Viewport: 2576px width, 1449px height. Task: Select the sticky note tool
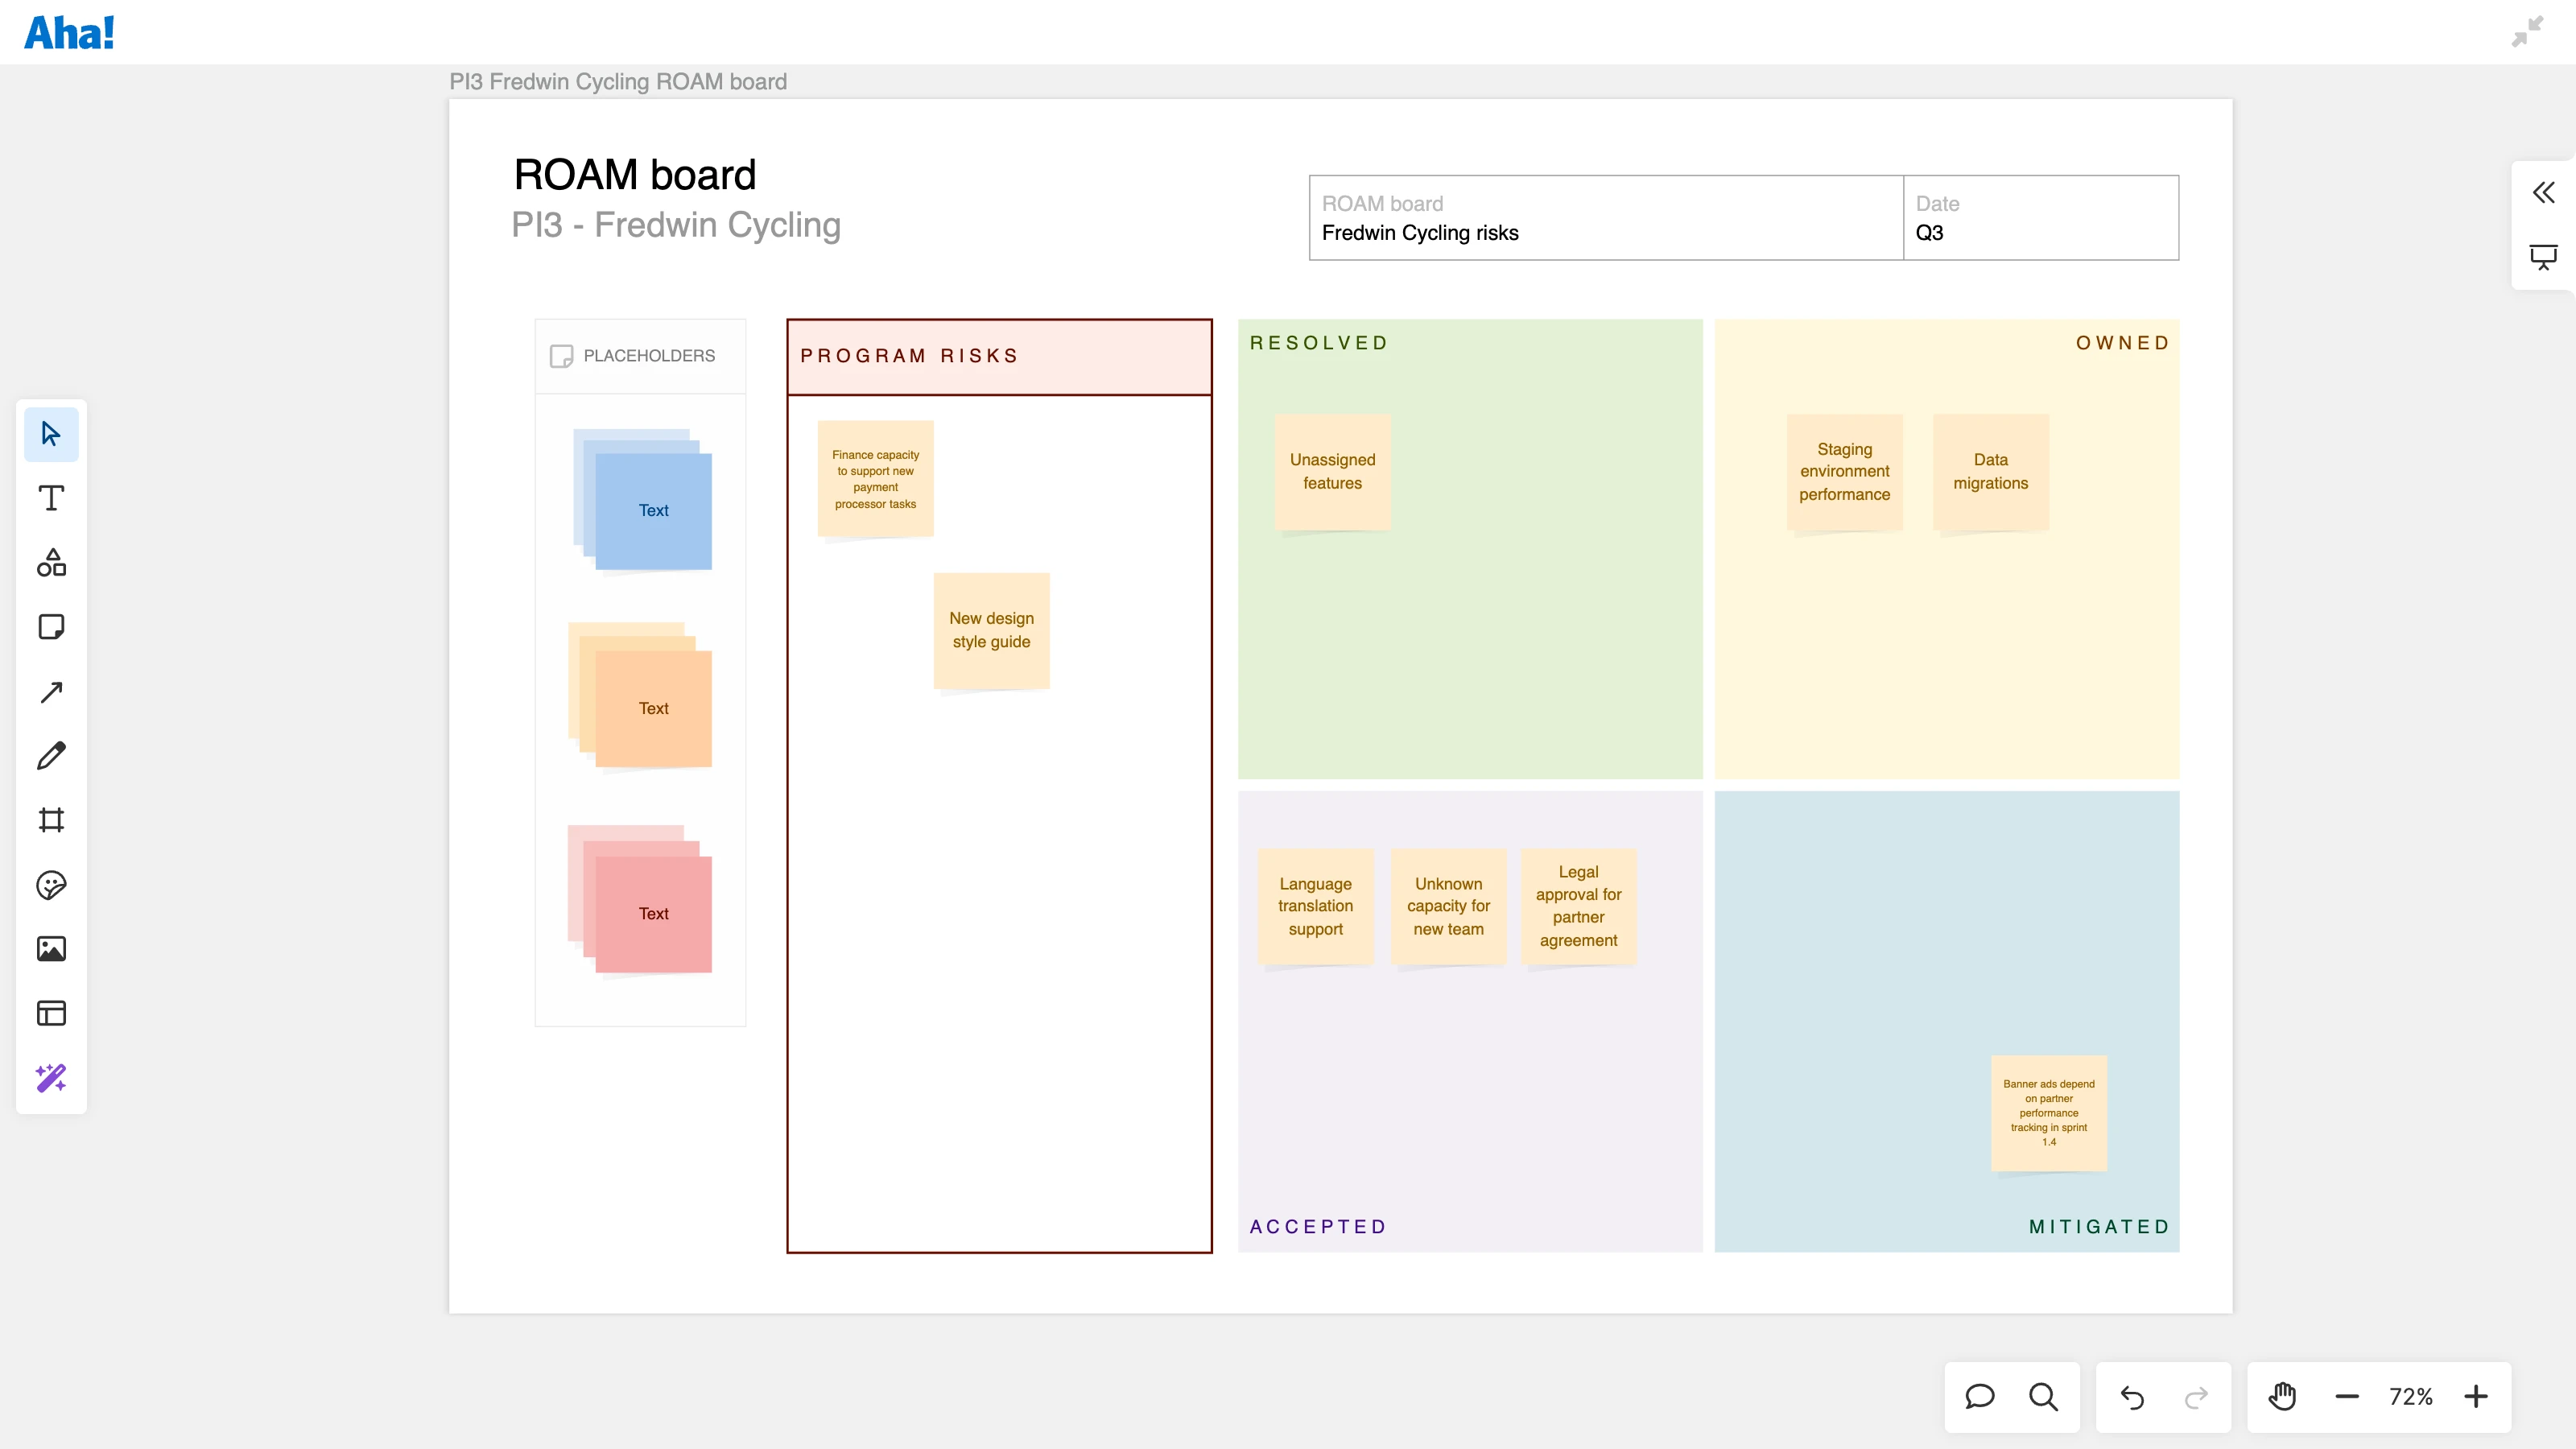click(51, 627)
